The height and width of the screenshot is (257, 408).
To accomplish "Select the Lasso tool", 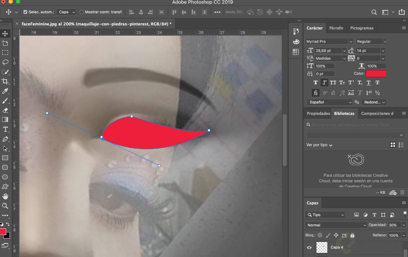I will click(x=5, y=62).
